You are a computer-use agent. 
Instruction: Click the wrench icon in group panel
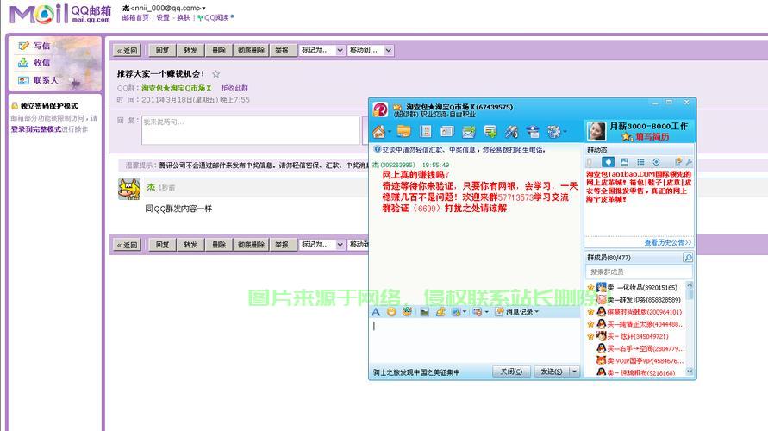click(x=689, y=162)
